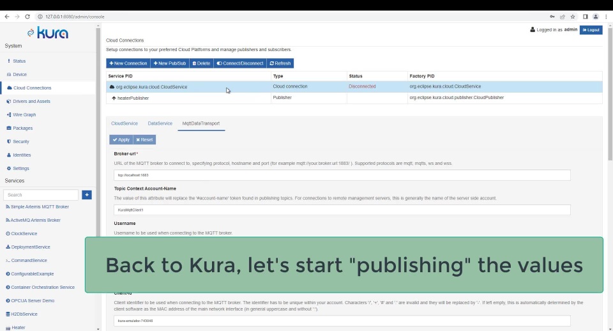Click the Broker-url input field
613x331 pixels.
[x=342, y=175]
